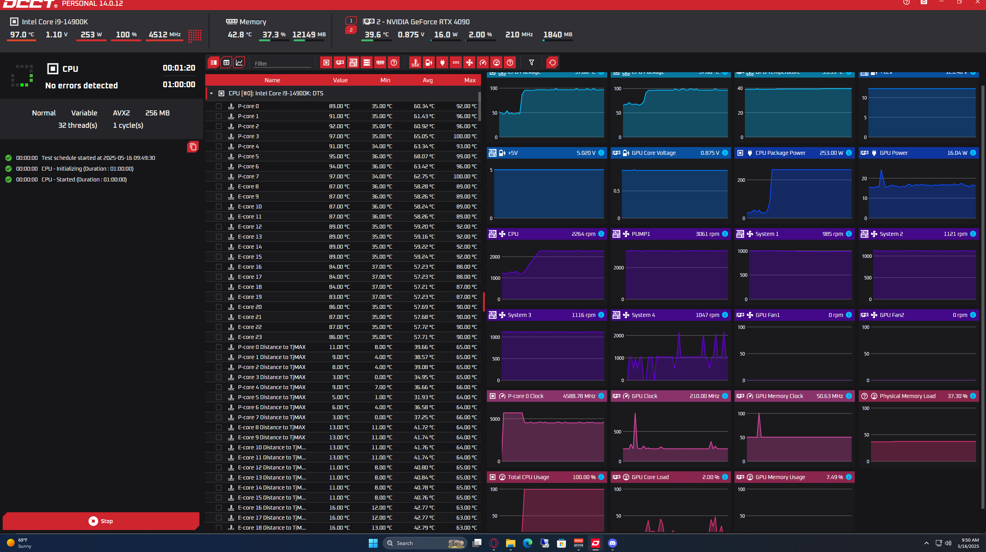Open Microsoft Edge from the taskbar
Viewport: 986px width, 552px height.
pos(528,543)
